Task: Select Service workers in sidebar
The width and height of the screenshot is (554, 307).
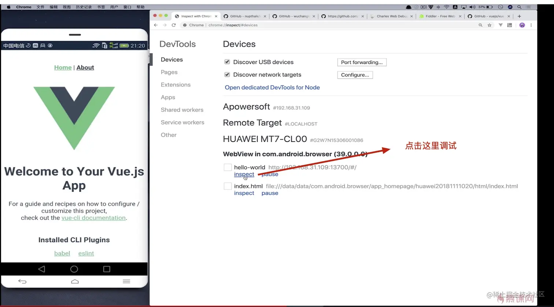Action: [x=182, y=122]
